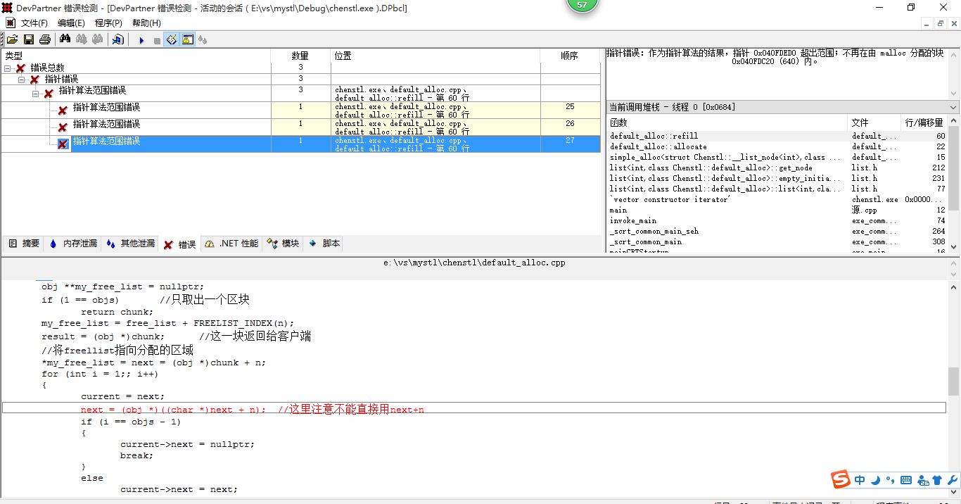
Task: Select default_alloc::allocate call stack entry
Action: coord(777,146)
